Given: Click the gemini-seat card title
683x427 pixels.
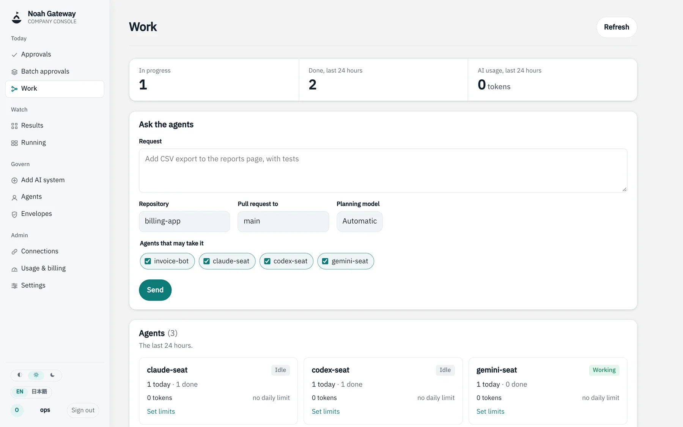Looking at the screenshot, I should [x=497, y=370].
